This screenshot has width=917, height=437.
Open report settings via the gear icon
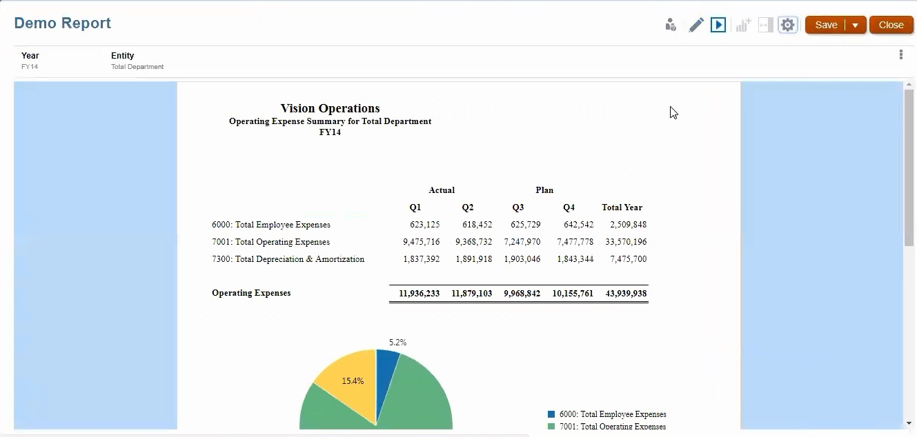point(788,24)
